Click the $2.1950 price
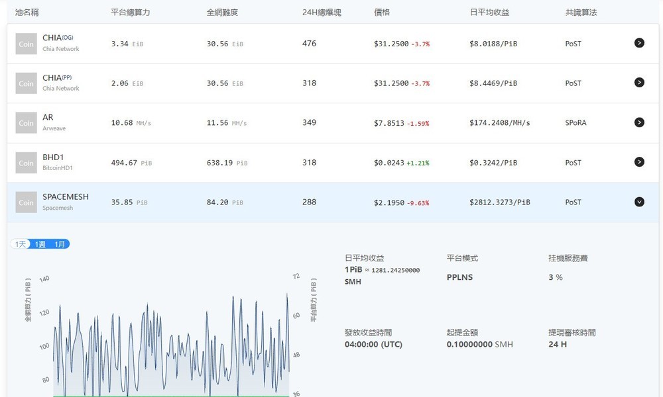663x397 pixels. point(389,202)
